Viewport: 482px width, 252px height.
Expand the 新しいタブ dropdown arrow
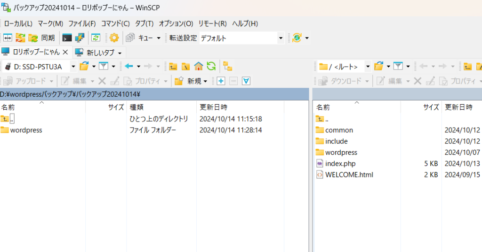pos(120,53)
